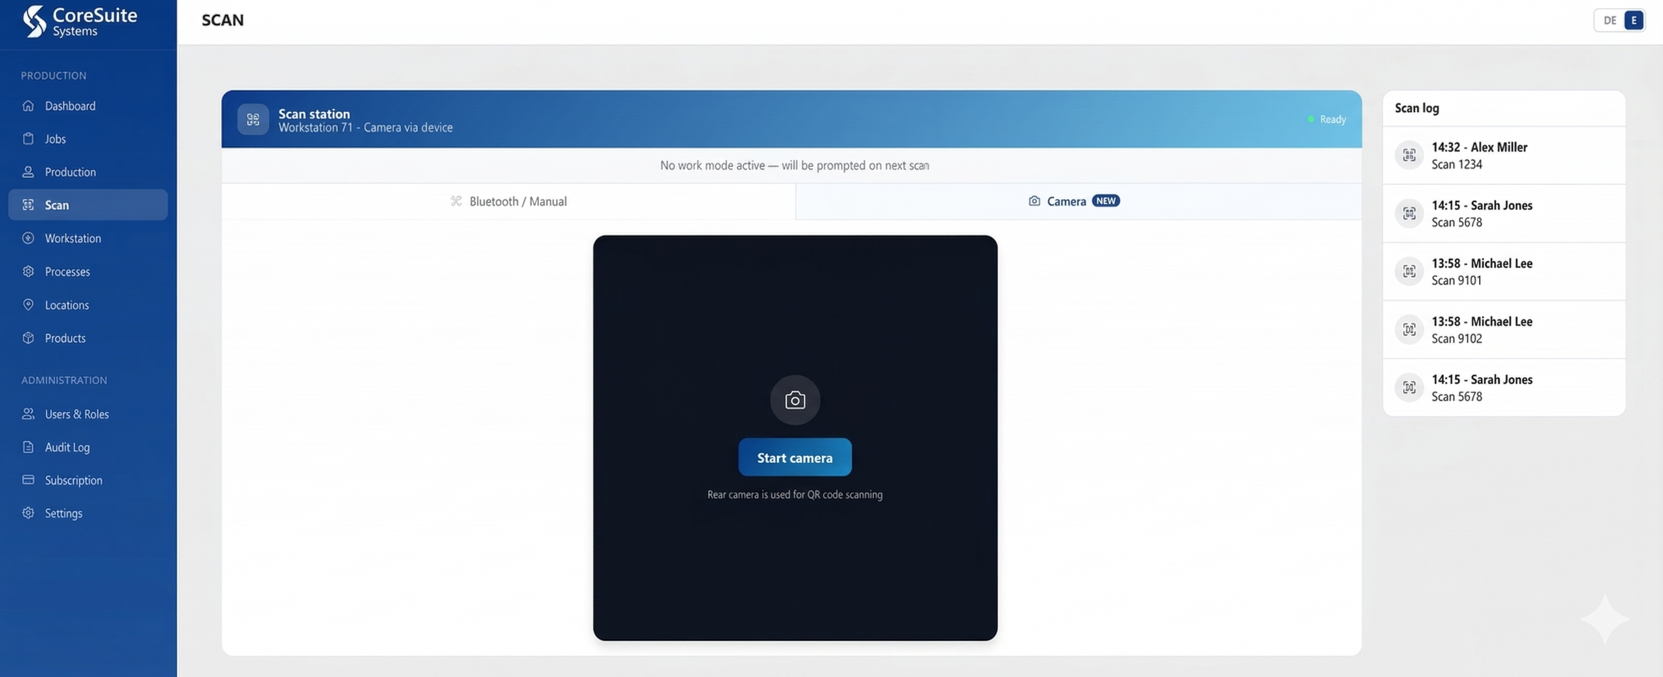
Task: Click the Products box icon
Action: [28, 338]
